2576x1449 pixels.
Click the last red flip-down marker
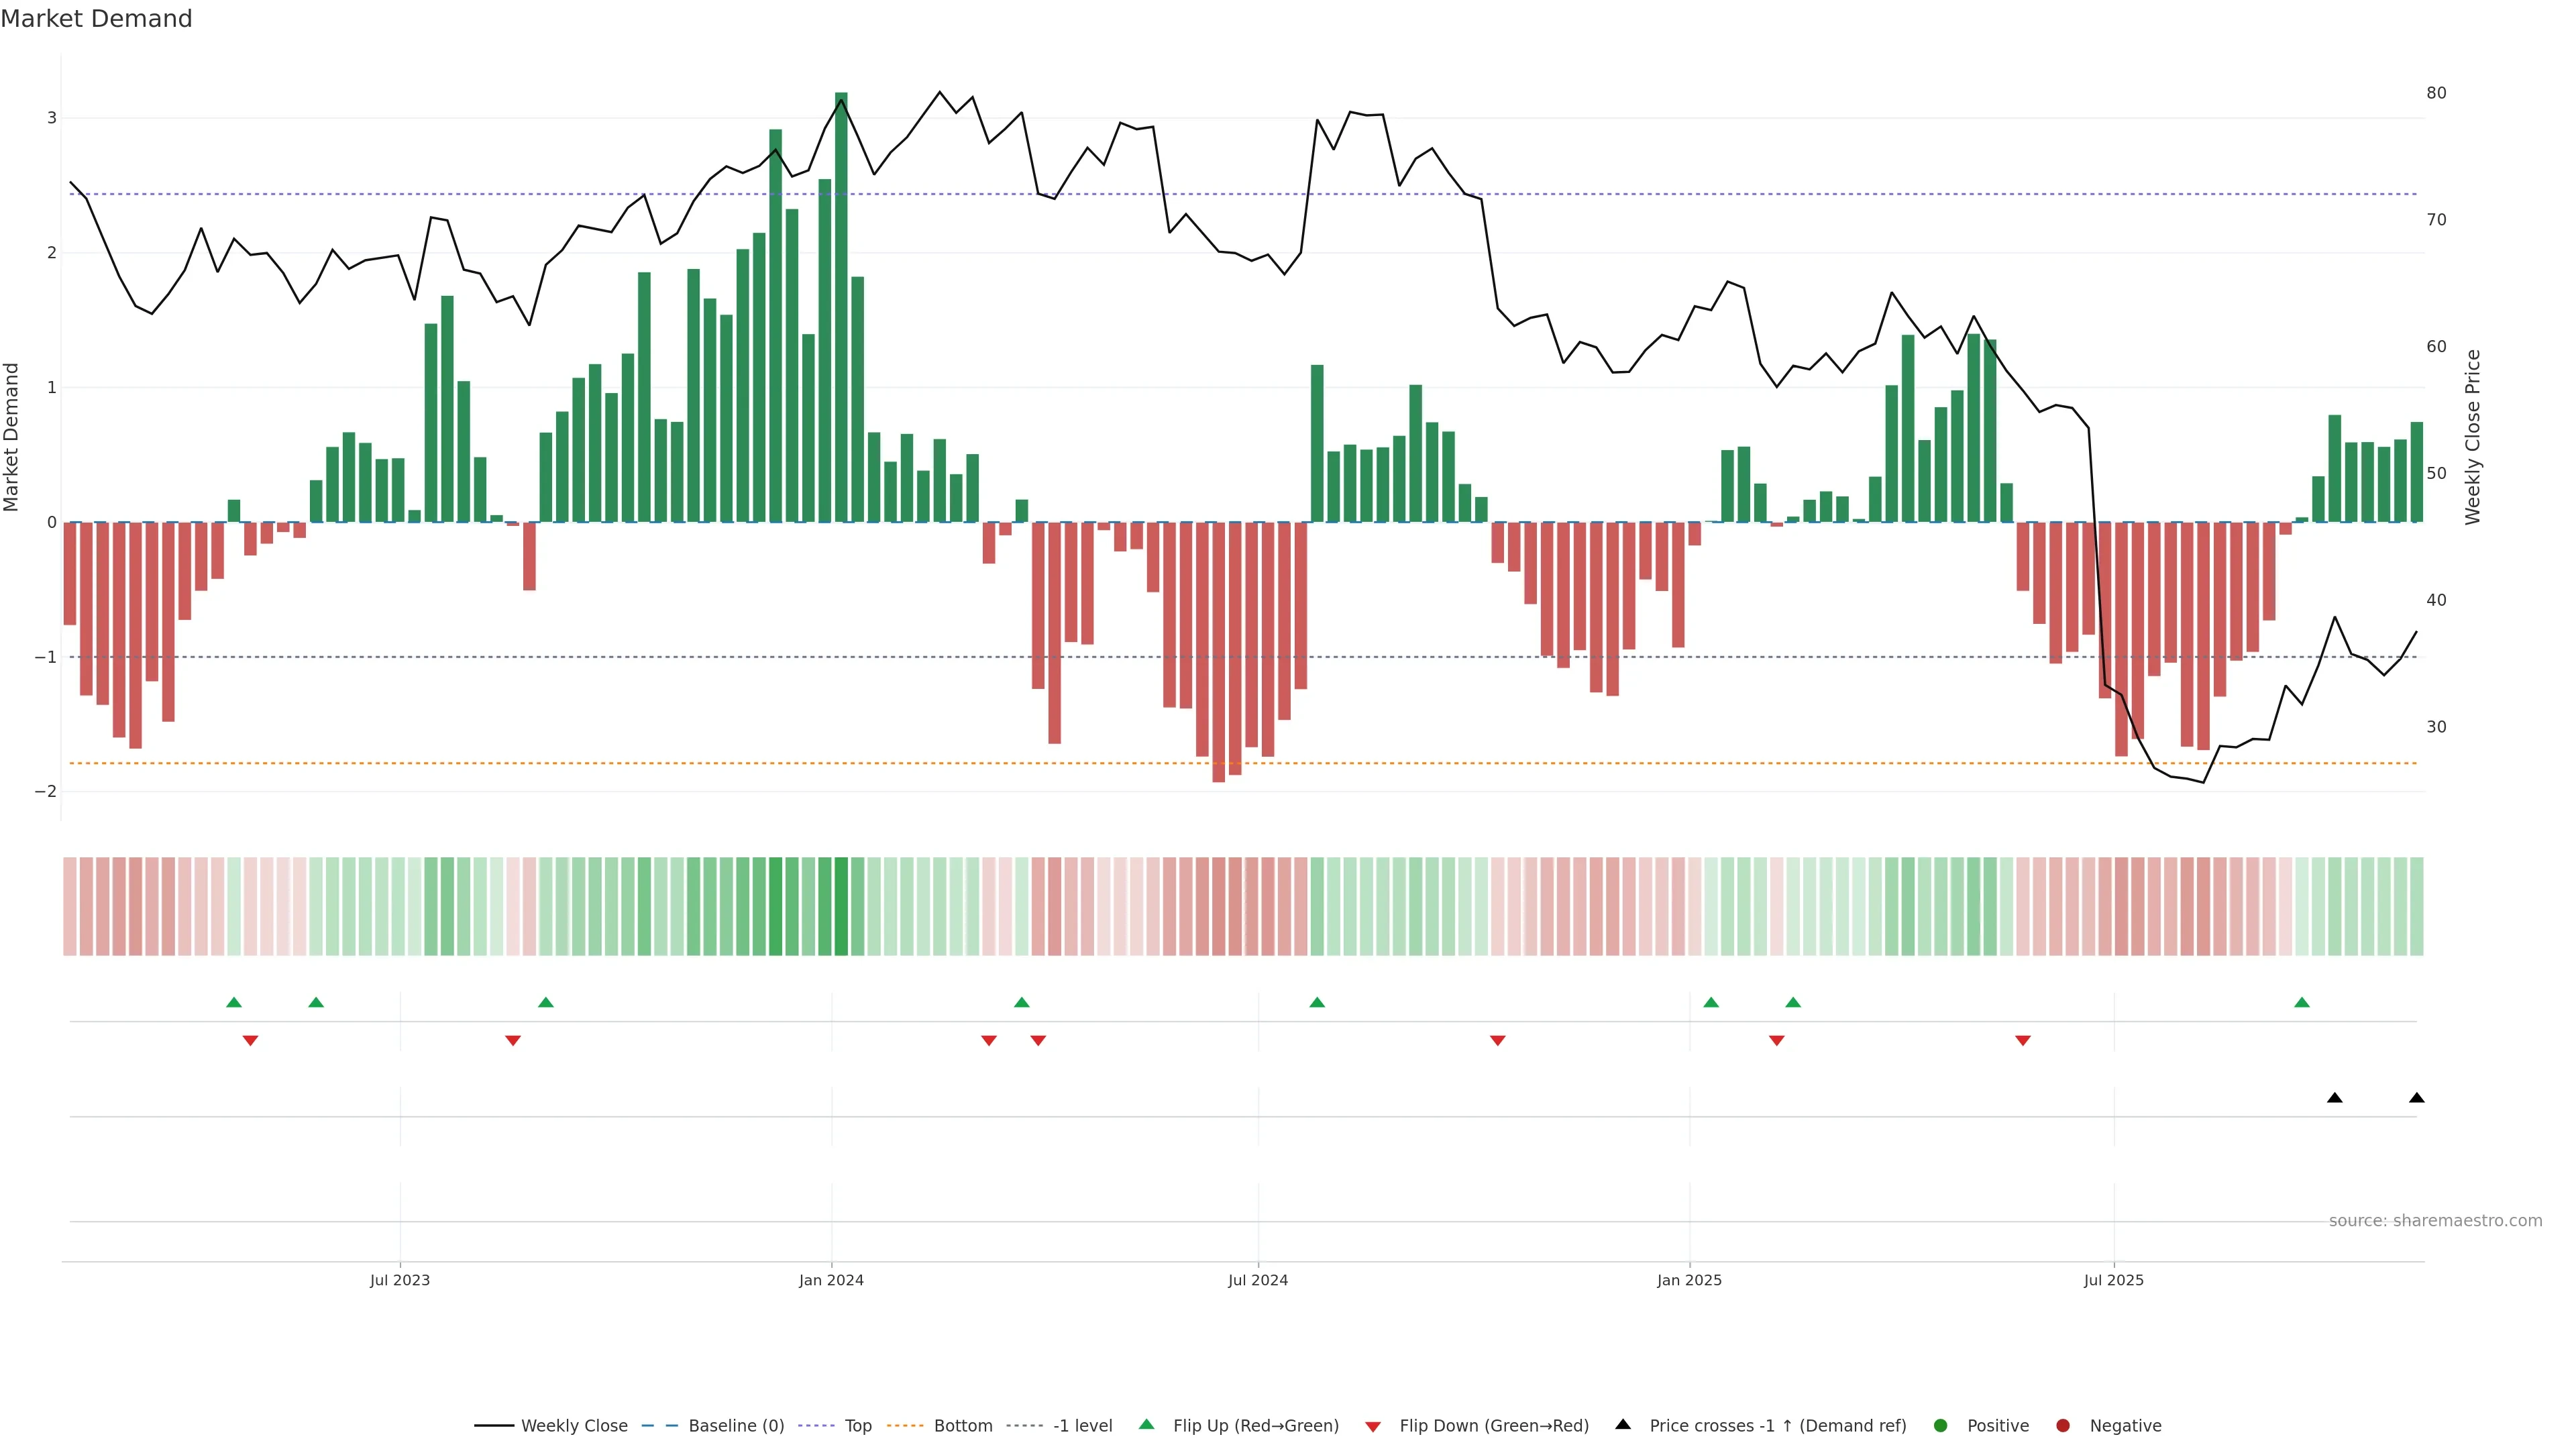[2023, 1041]
